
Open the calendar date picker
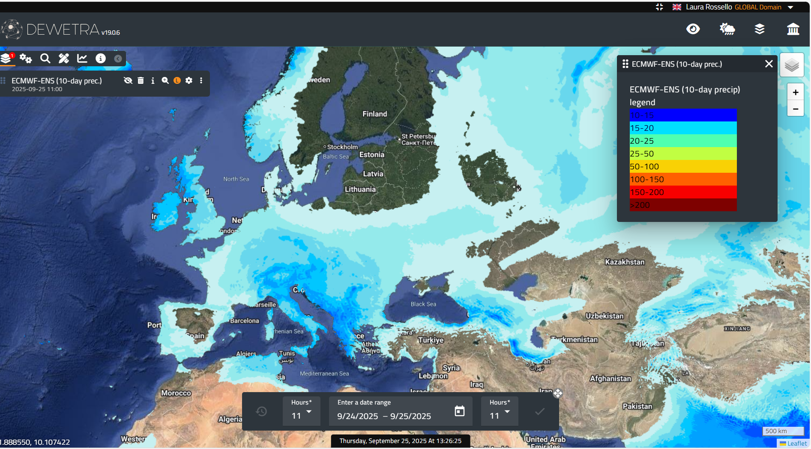pyautogui.click(x=459, y=411)
